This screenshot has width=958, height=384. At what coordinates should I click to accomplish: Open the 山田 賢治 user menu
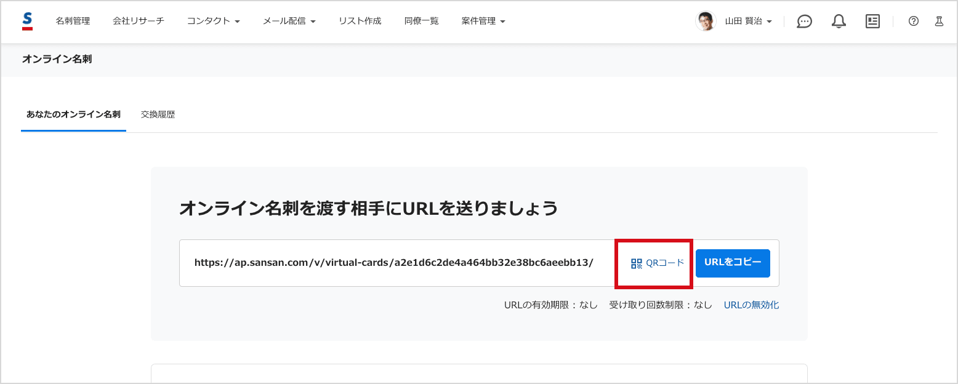pos(748,21)
